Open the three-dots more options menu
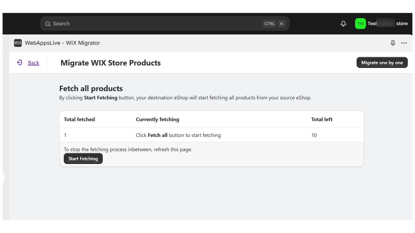 click(x=404, y=43)
